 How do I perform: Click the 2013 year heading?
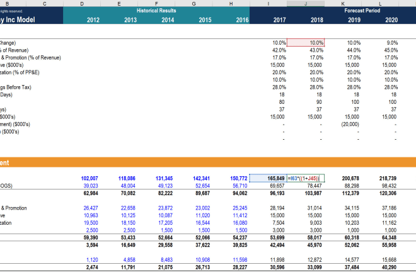[130, 20]
